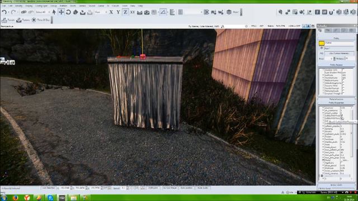Click the Goto position button
Viewport: 358px width, 201px height.
pyautogui.click(x=186, y=188)
